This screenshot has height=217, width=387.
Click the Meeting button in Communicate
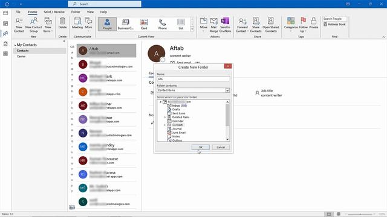[77, 23]
